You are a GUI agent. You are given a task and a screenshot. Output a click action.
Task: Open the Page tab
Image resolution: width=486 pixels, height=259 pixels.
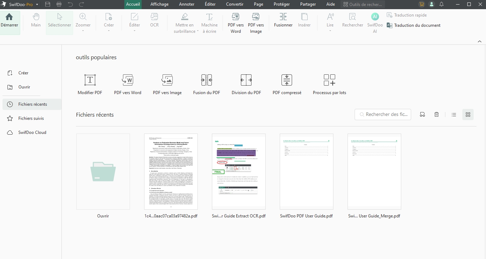click(259, 4)
